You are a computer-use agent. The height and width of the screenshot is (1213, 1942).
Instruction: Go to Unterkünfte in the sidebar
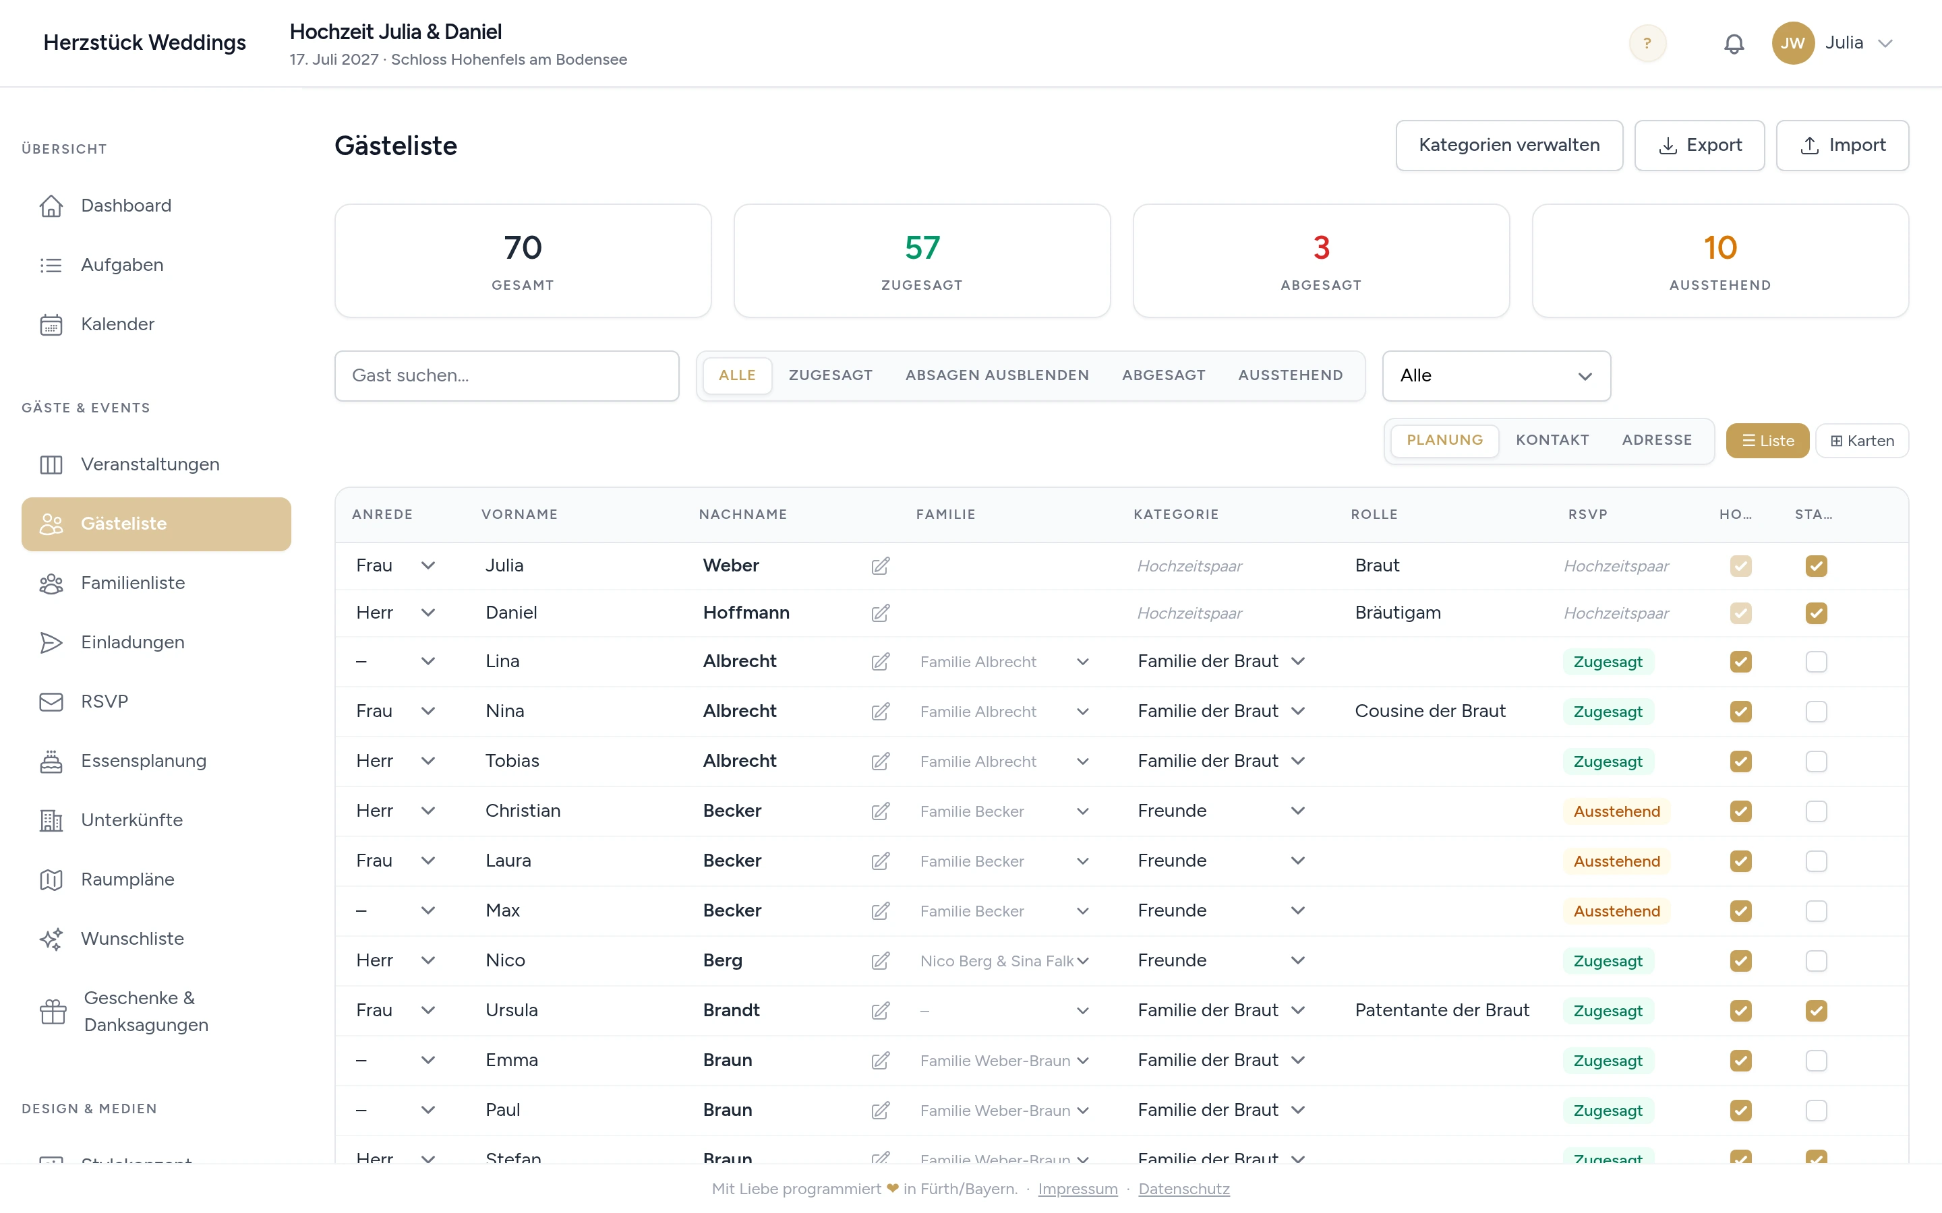point(156,821)
